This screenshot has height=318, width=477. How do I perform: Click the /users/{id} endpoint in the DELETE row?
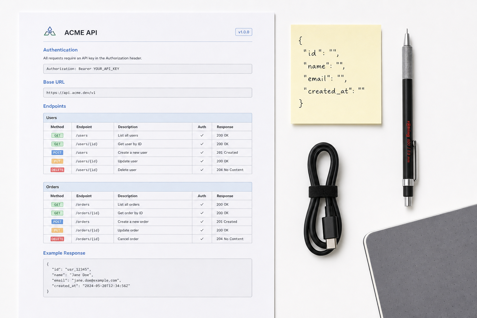[87, 170]
